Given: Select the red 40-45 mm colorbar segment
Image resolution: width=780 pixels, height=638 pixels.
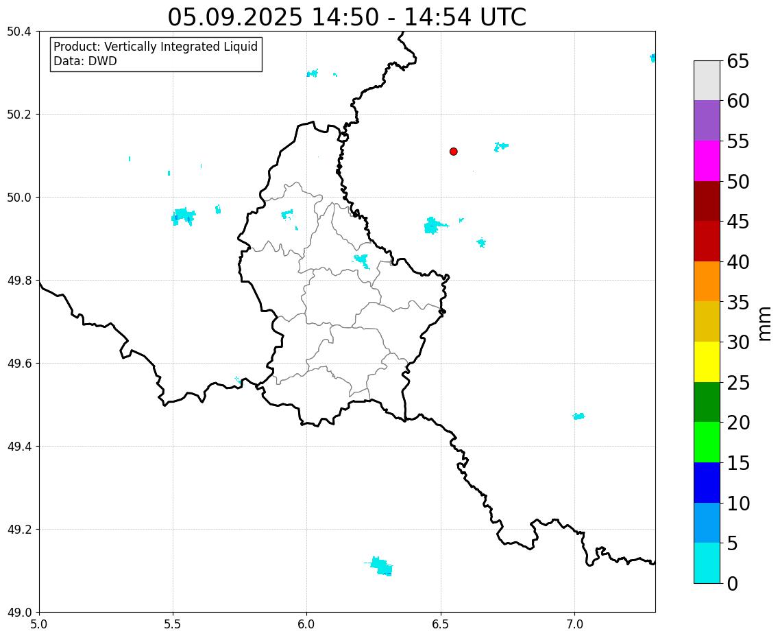Looking at the screenshot, I should (707, 241).
